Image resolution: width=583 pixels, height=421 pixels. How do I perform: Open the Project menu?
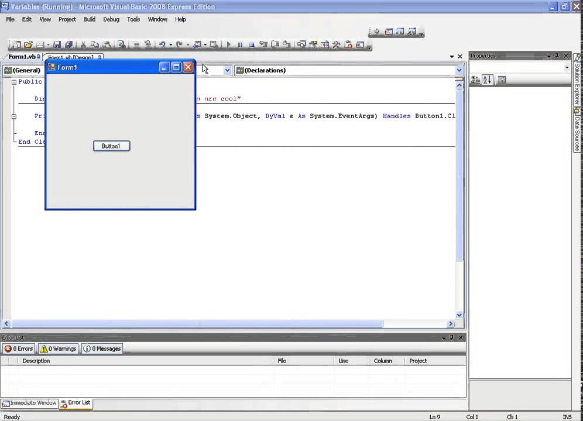[x=67, y=19]
